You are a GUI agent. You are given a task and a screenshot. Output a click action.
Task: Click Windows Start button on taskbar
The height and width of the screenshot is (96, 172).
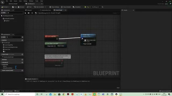2,94
